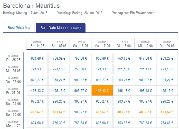Choose 853,27 € fare in Sa. 29.06 row
This screenshot has width=179, height=129.
(x=102, y=101)
